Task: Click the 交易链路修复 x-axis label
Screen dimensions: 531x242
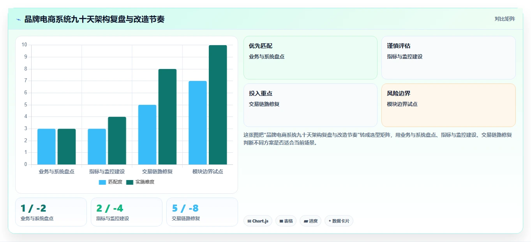Action: pos(157,171)
